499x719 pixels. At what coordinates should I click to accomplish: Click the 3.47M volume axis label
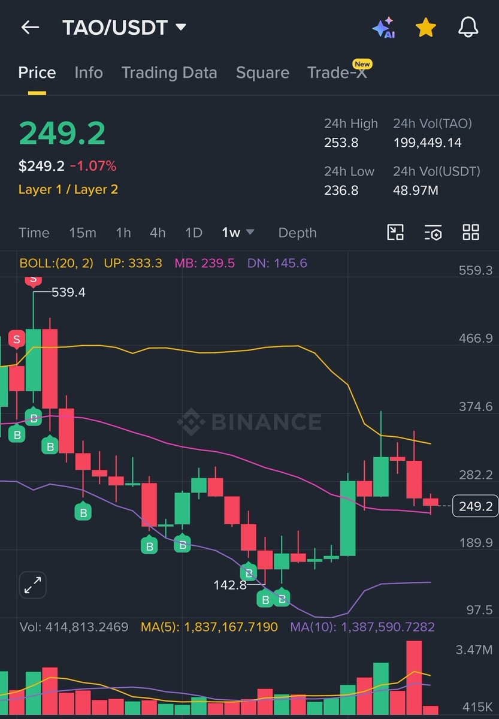tap(474, 649)
